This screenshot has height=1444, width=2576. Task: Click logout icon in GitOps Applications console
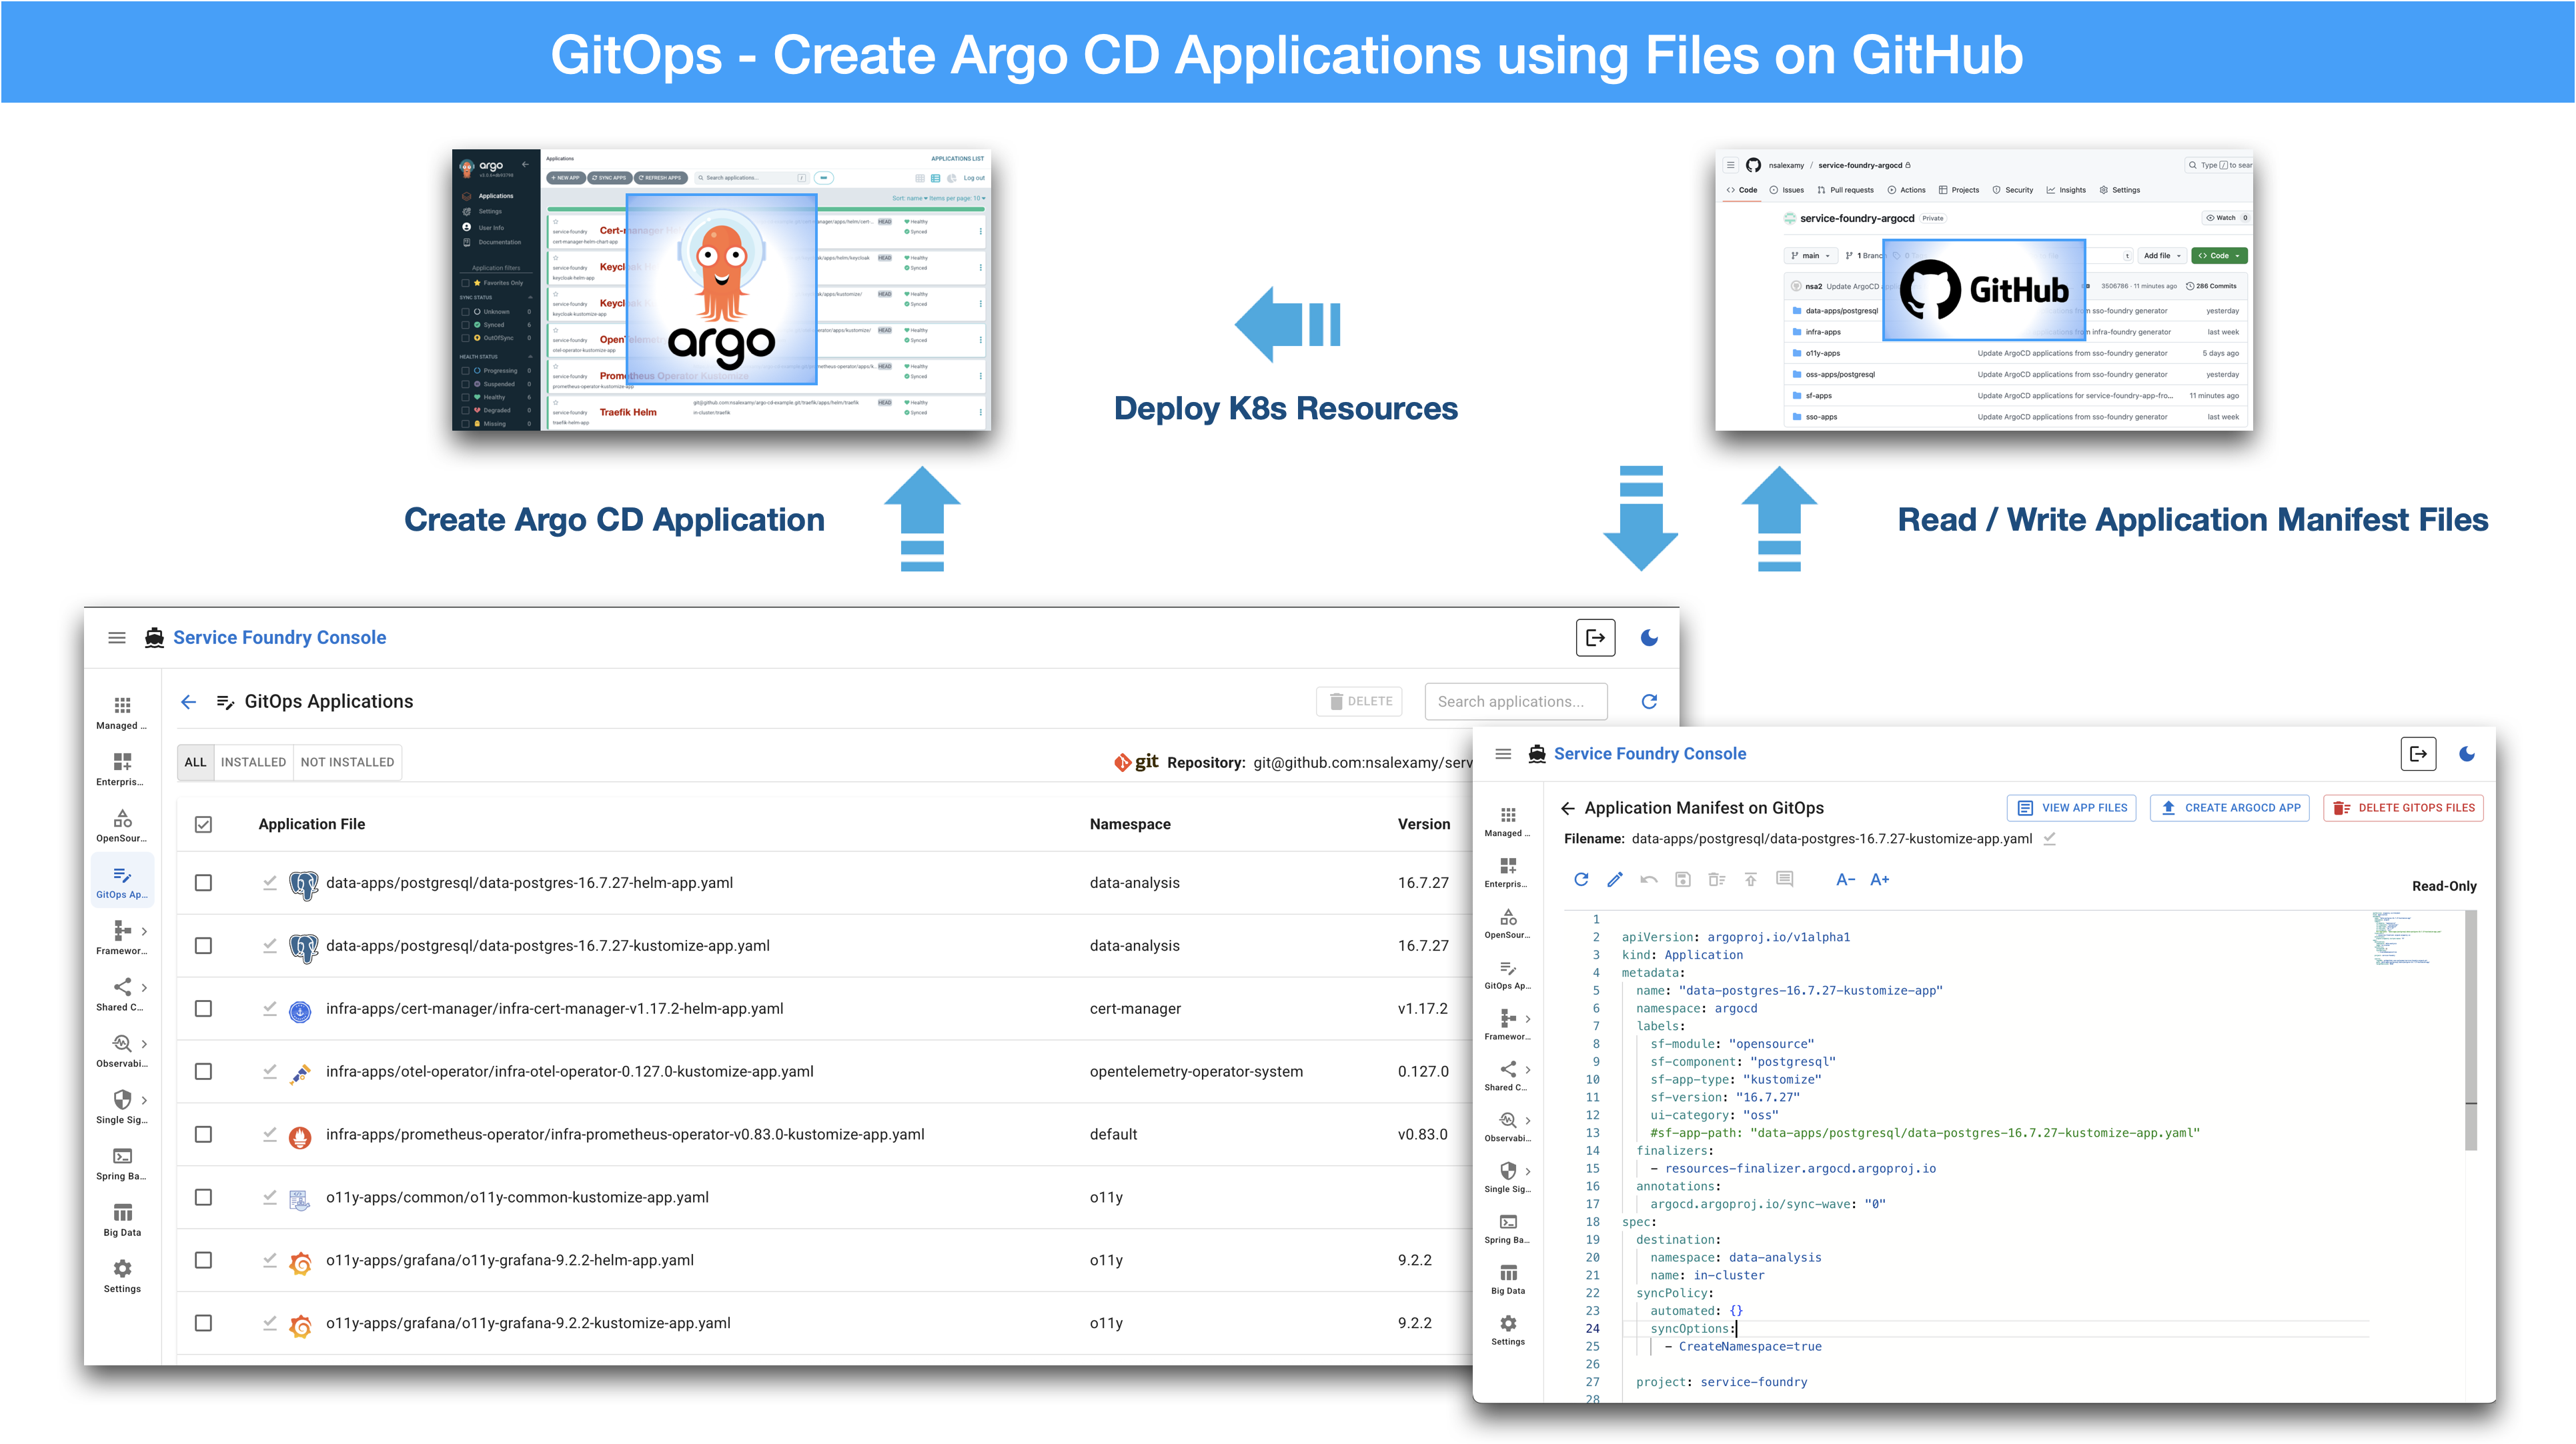pyautogui.click(x=1595, y=637)
